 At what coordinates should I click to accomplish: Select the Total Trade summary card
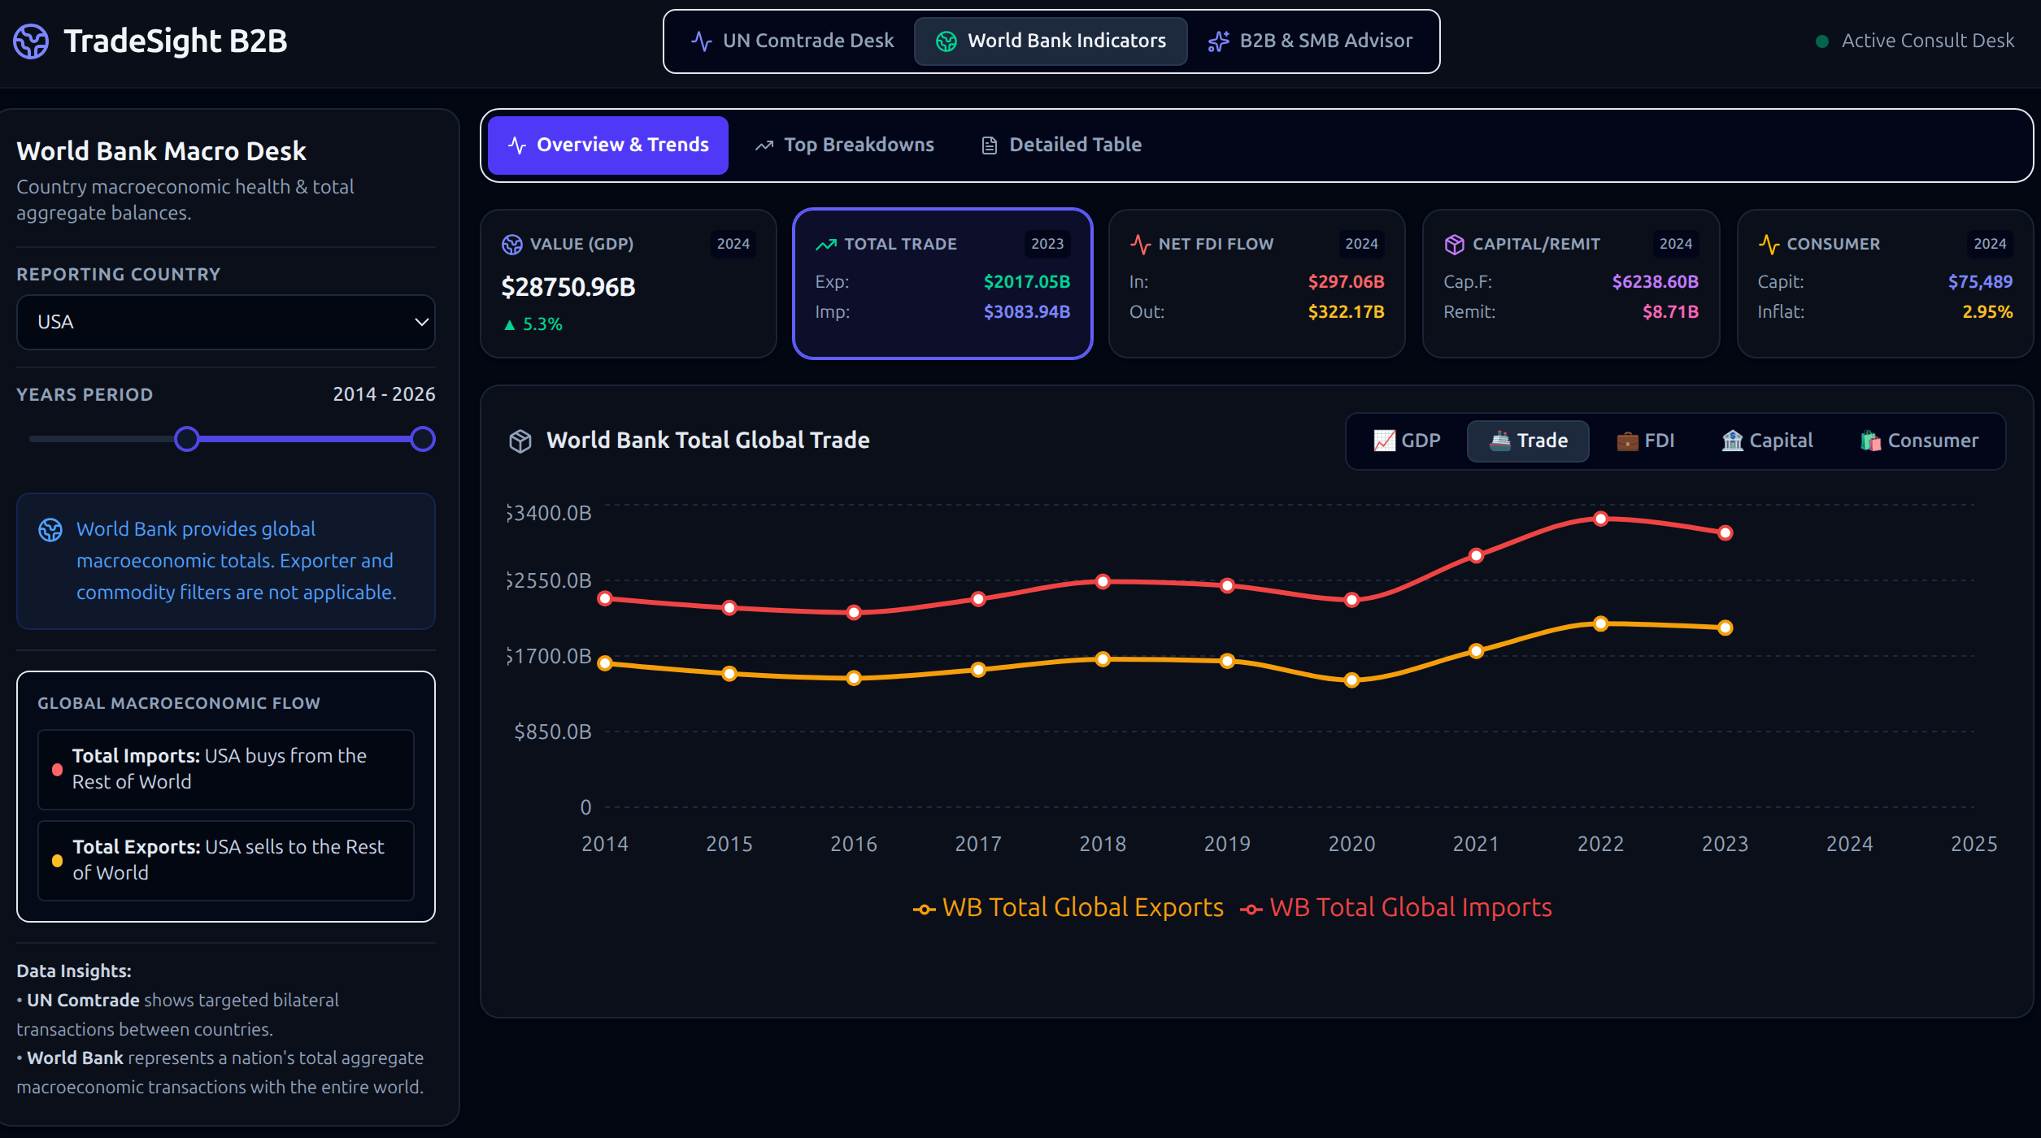click(942, 284)
